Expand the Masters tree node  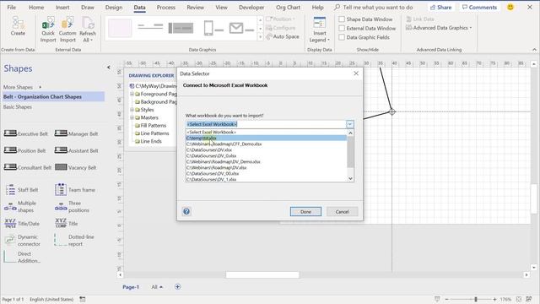pos(132,117)
